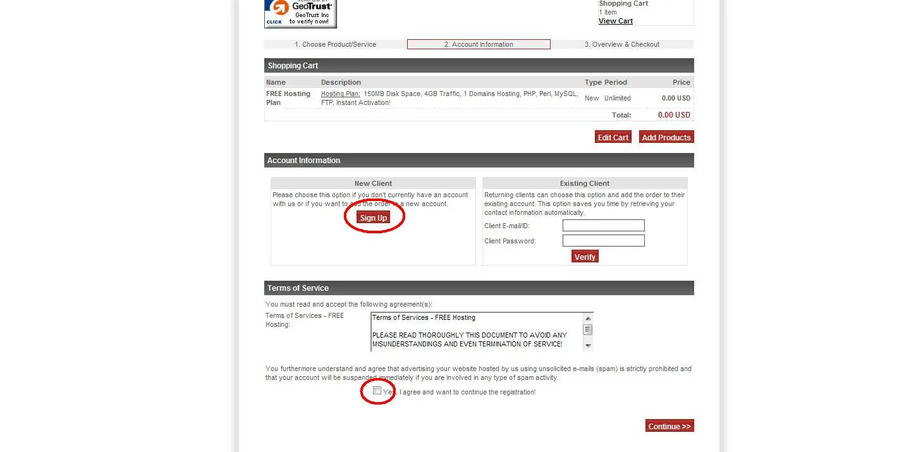911x452 pixels.
Task: Click the Add Products button
Action: (x=666, y=137)
